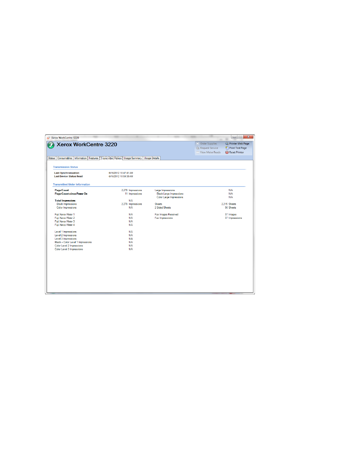Click the Xerox WorkCentre 3220 large heading
Viewport: 363px width, 469px height.
click(x=87, y=145)
